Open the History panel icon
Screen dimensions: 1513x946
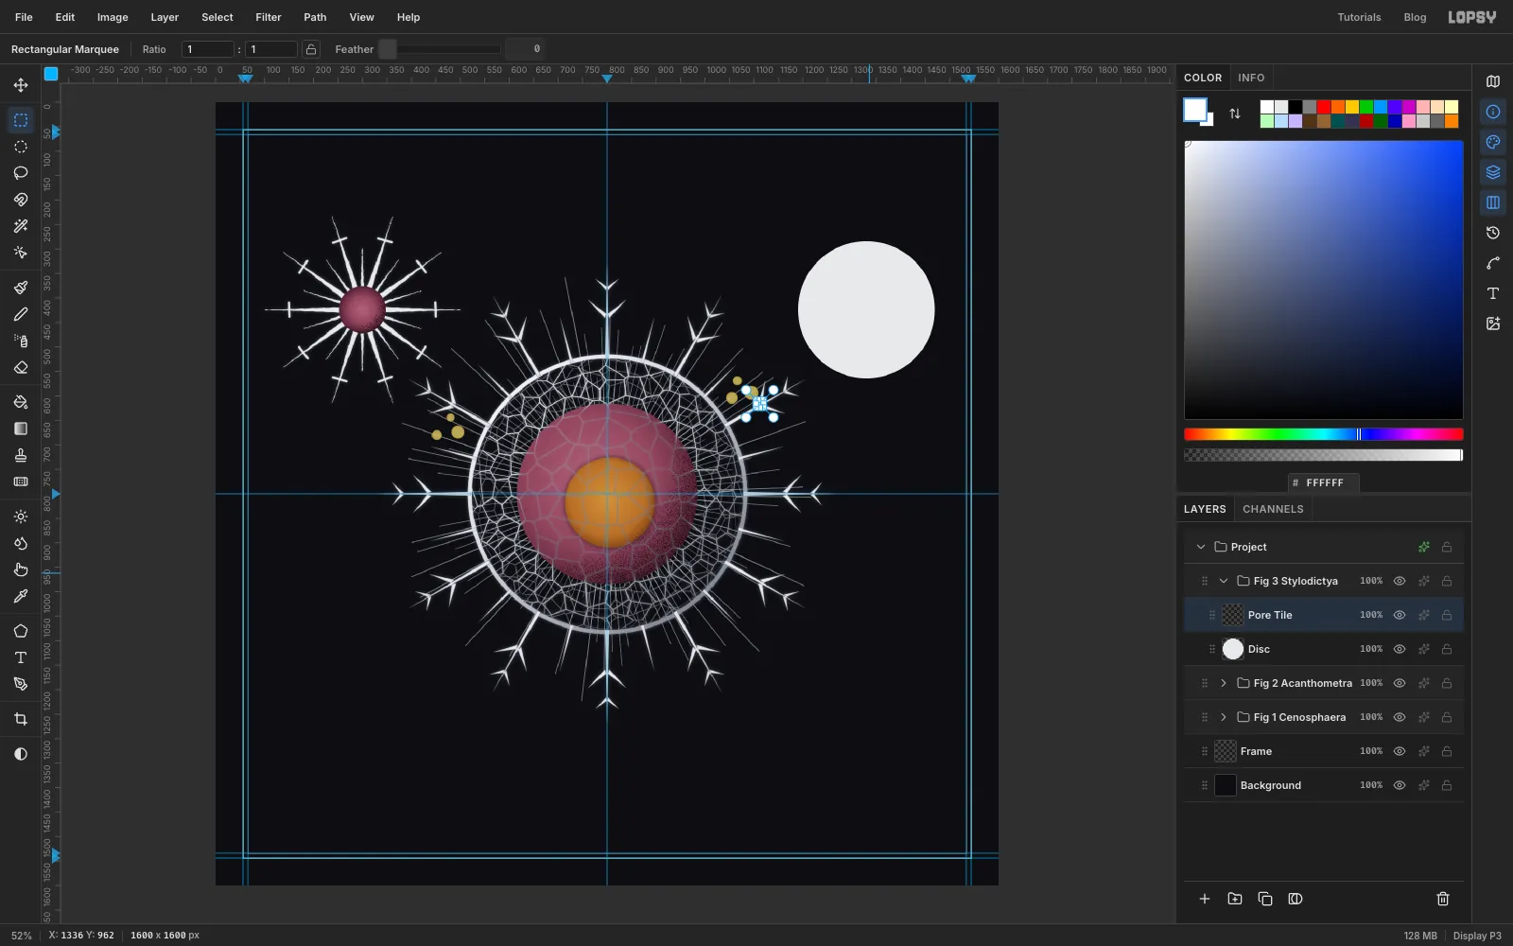[x=1493, y=233]
